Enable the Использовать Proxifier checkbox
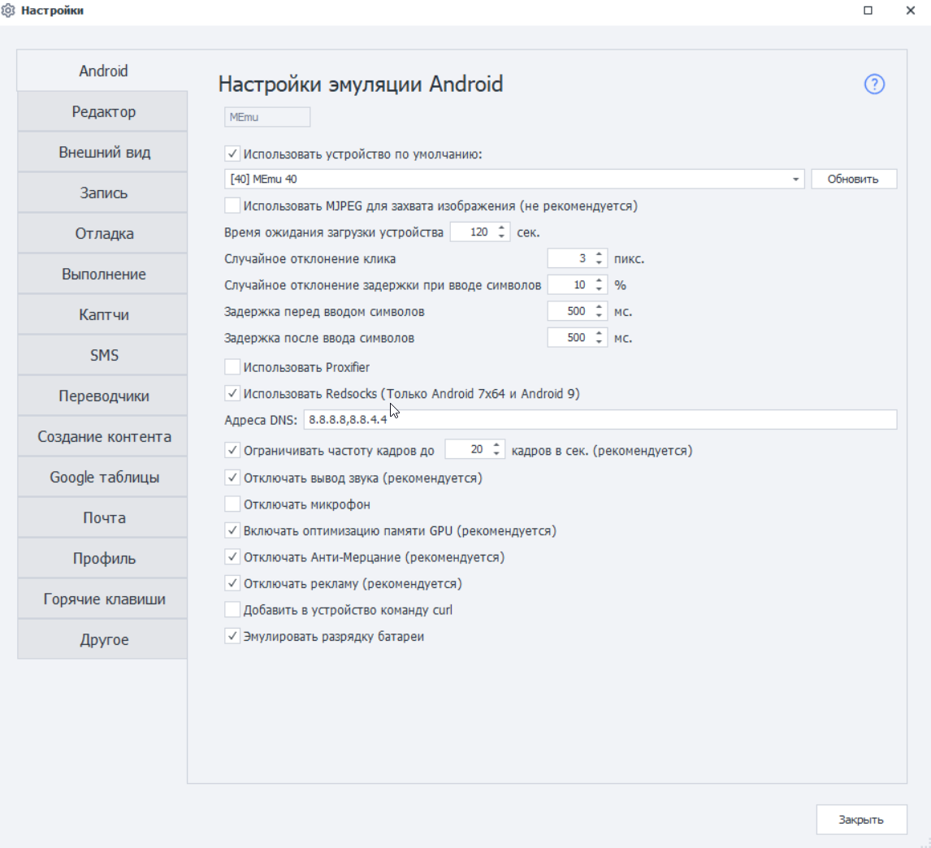This screenshot has width=931, height=848. pos(232,367)
